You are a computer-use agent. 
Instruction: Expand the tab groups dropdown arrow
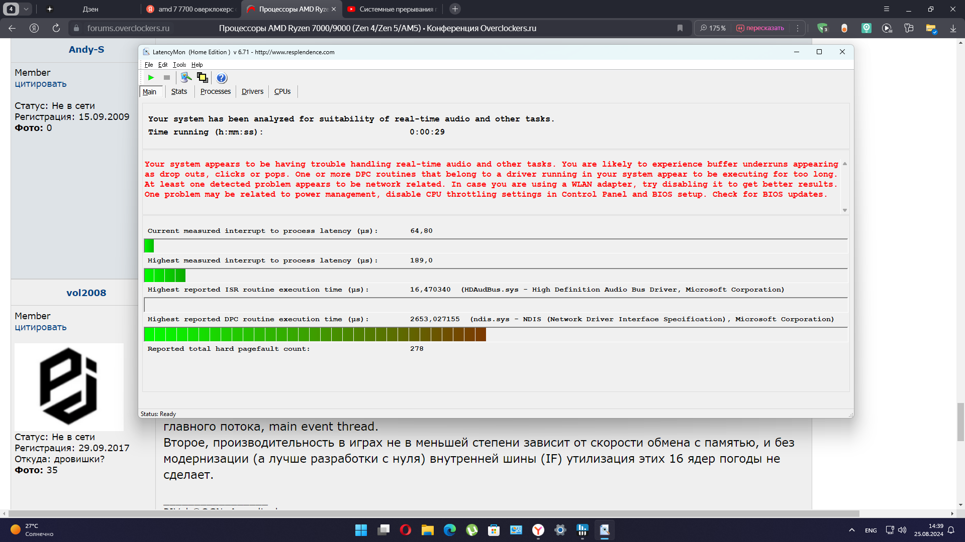(26, 9)
